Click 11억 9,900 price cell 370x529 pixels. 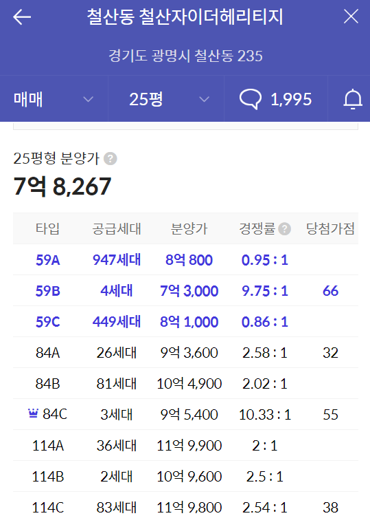[189, 445]
